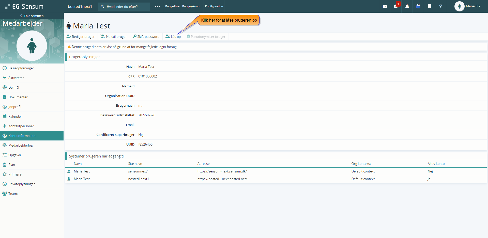488x238 pixels.
Task: Open chat messages with red notification badge
Action: 396,6
